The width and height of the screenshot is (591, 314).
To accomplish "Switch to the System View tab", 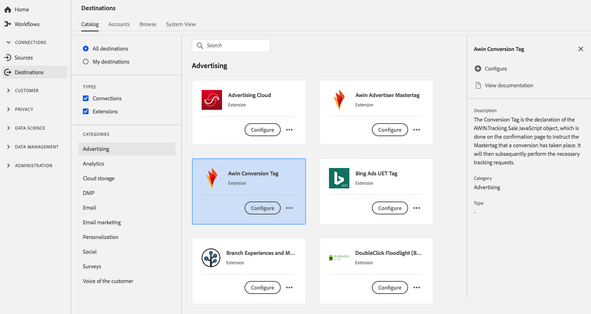I will click(x=181, y=24).
